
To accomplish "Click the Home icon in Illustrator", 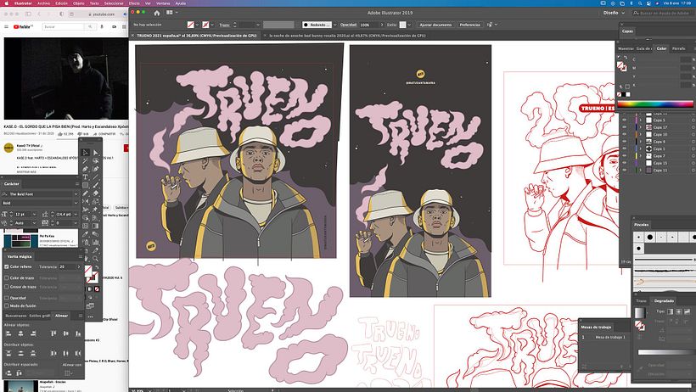I will click(157, 13).
